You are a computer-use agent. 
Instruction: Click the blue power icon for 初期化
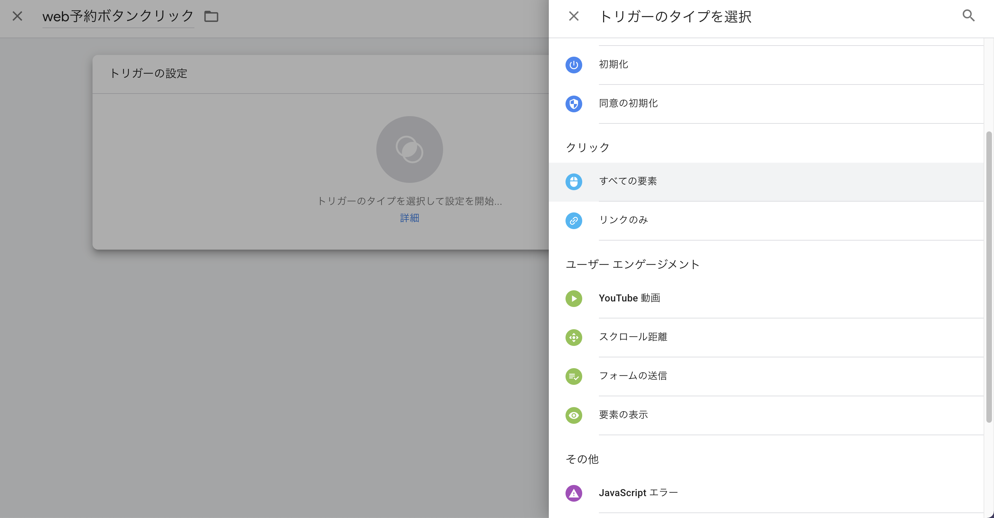click(x=574, y=65)
